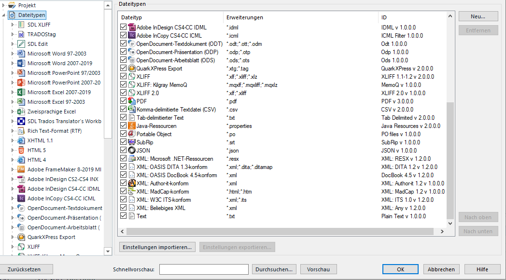Toggle Komma-delimitierte Textdatei (CSV) checkbox

point(123,109)
